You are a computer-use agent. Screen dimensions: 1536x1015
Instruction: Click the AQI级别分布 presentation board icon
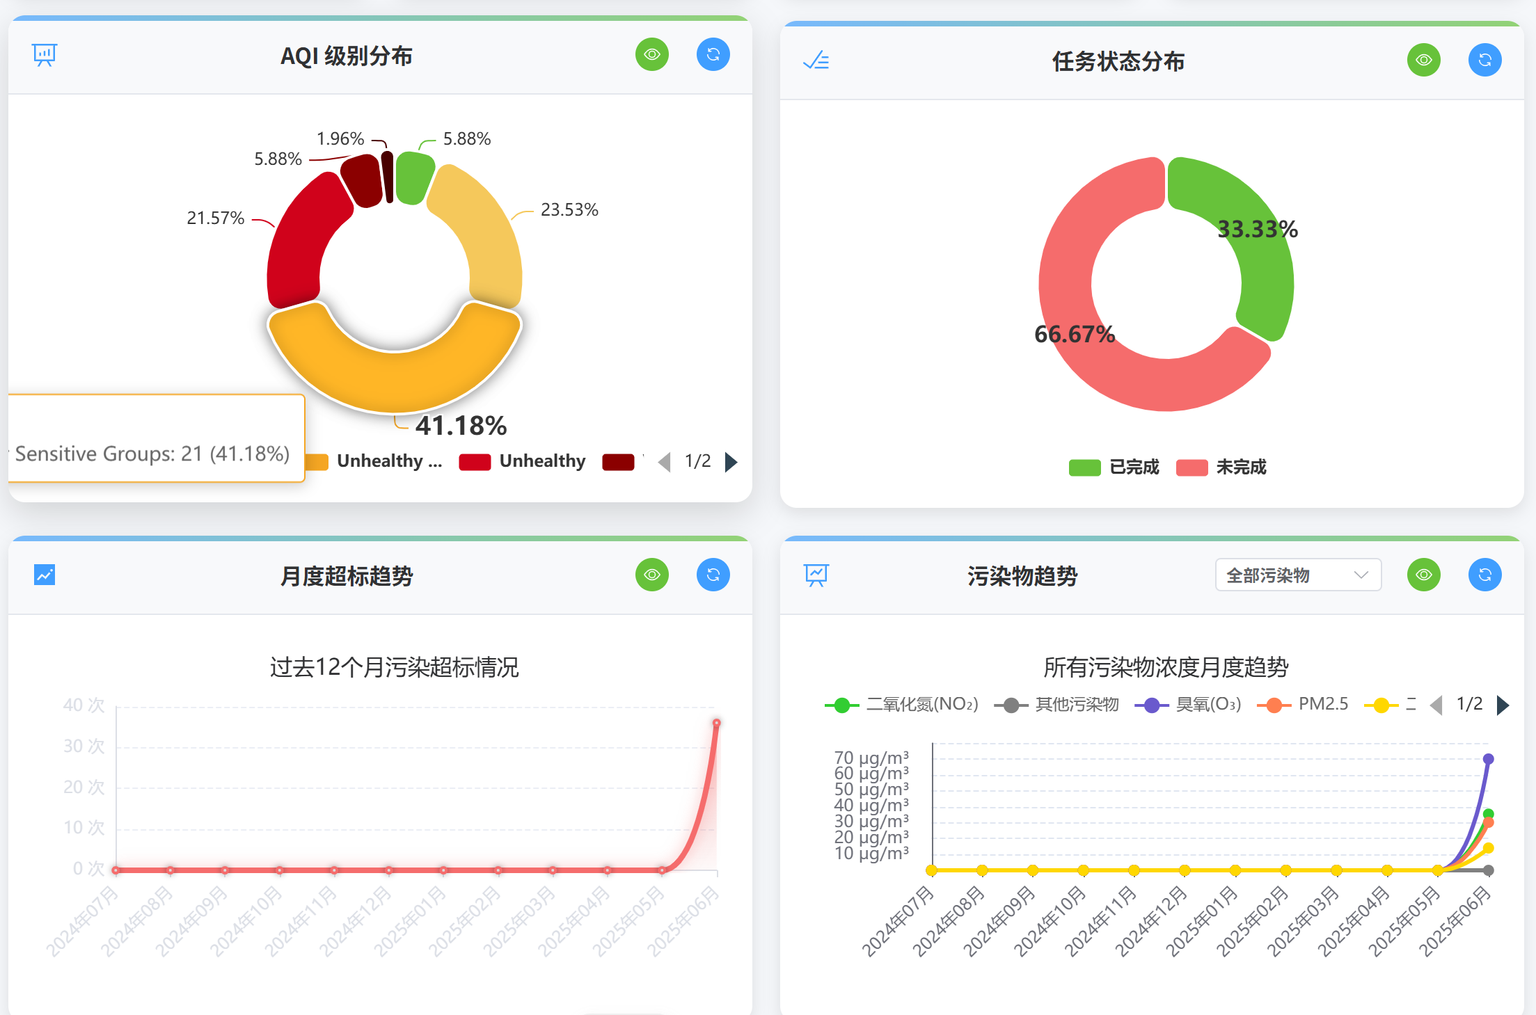[x=45, y=55]
